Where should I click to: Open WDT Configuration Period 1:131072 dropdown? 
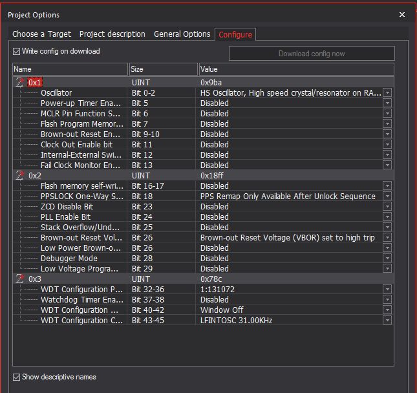[387, 290]
